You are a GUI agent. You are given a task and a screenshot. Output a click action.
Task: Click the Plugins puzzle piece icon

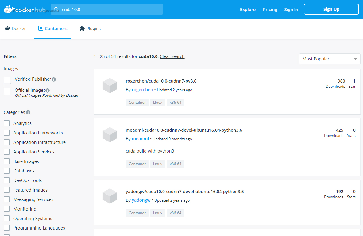[82, 29]
